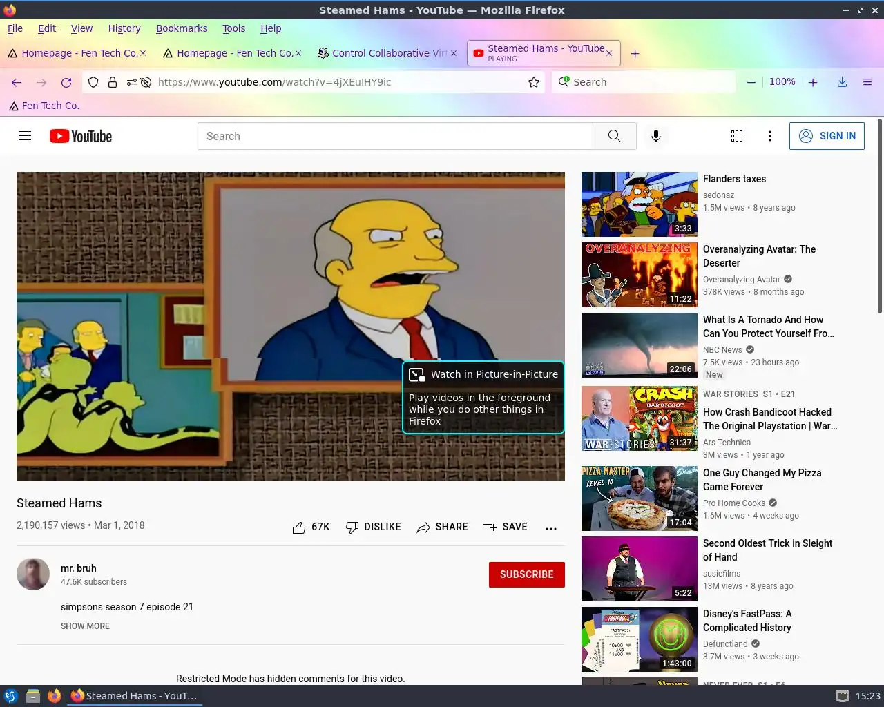The height and width of the screenshot is (707, 884).
Task: Click the magnifier search button on YouTube
Action: [x=614, y=136]
